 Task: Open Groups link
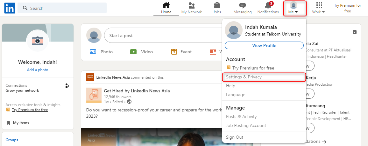pos(12,140)
